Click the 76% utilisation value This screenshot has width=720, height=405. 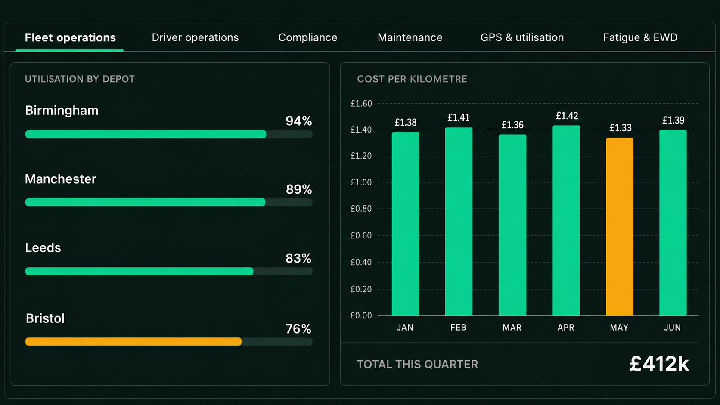[298, 329]
